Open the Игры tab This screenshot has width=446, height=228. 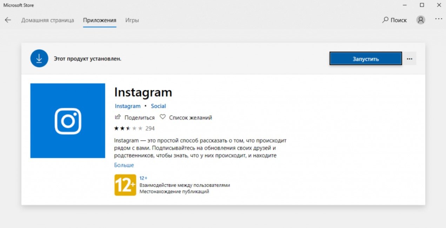132,20
